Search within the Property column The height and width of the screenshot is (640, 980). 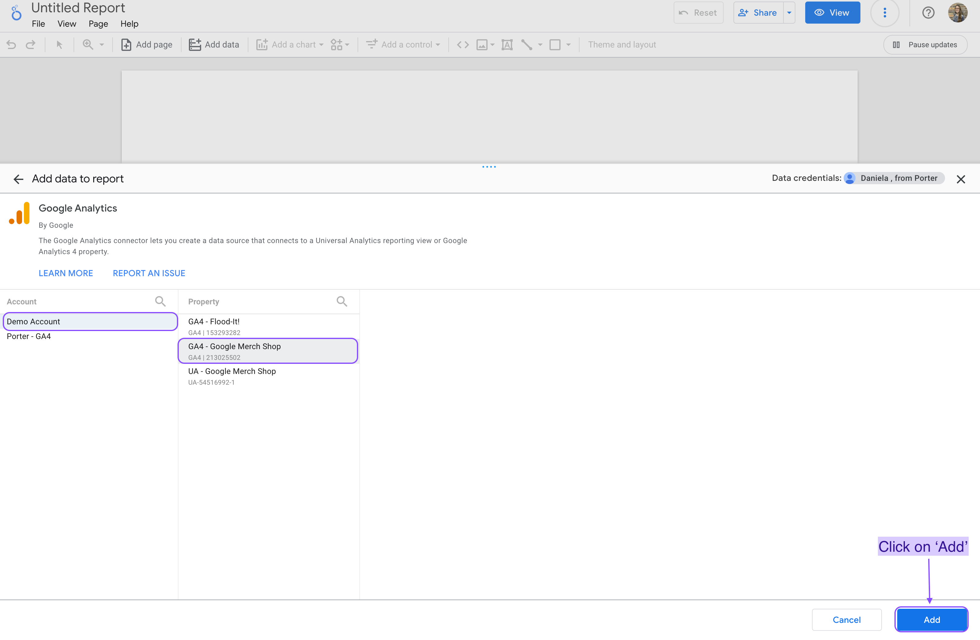[x=343, y=301]
